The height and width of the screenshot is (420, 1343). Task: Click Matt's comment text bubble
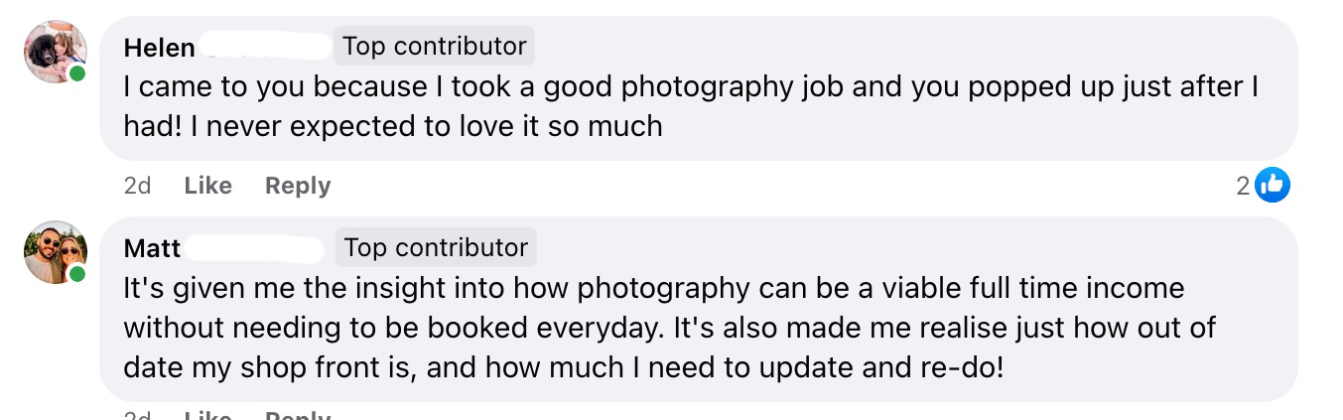pos(695,328)
